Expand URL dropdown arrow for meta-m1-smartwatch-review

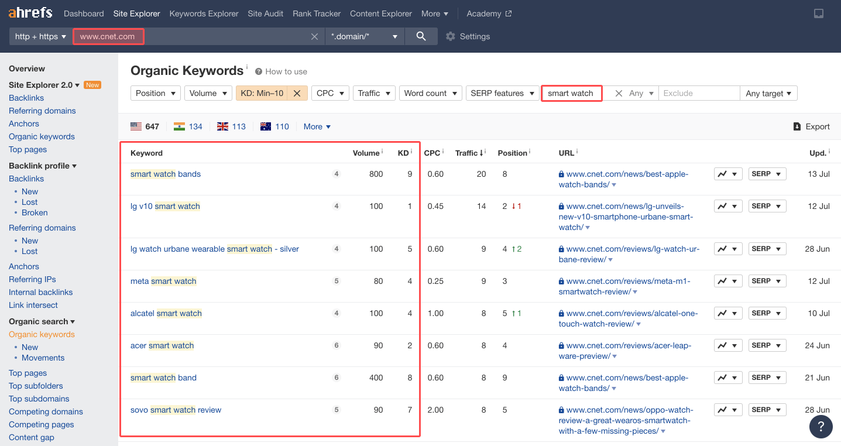pyautogui.click(x=635, y=292)
